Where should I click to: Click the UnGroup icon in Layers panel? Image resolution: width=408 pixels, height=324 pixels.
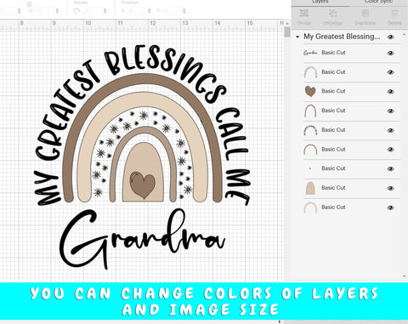click(333, 14)
